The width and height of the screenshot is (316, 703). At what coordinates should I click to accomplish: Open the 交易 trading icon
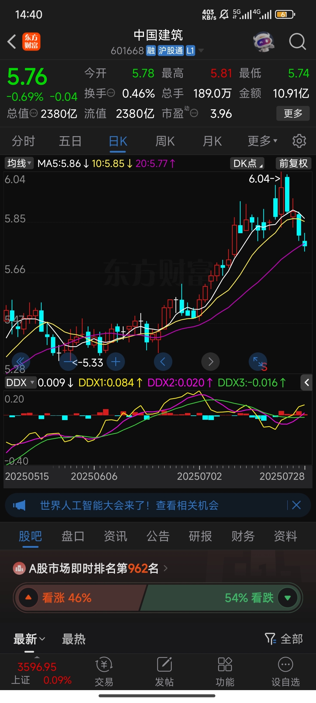coord(104,672)
